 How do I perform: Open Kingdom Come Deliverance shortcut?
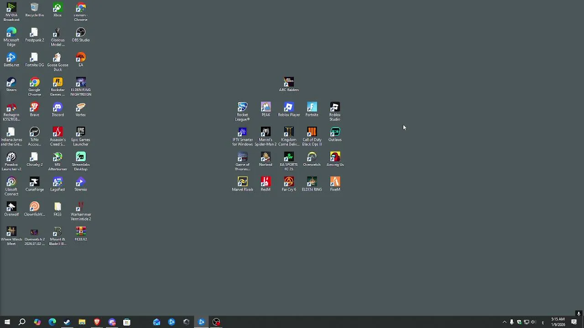pos(289,137)
